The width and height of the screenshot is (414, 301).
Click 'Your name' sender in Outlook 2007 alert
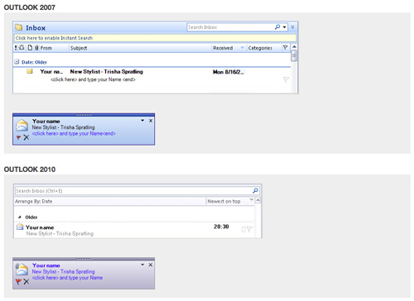tap(46, 122)
